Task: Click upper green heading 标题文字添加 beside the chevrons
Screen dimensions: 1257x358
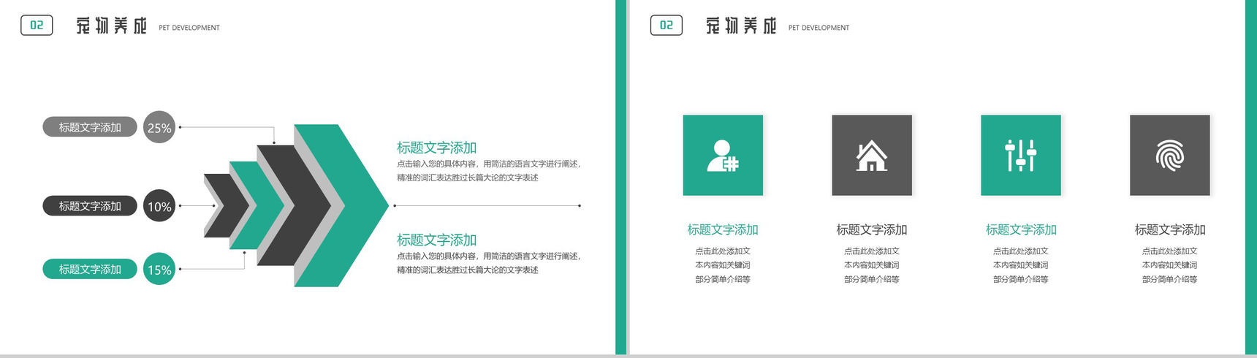Action: tap(436, 148)
